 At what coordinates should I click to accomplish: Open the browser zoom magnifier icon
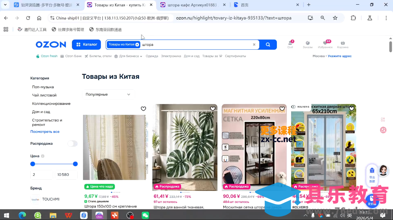(x=323, y=18)
